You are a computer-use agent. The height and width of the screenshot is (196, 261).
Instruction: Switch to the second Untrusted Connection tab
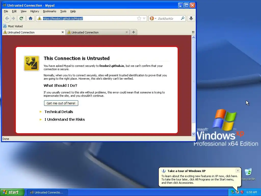[x=98, y=32]
